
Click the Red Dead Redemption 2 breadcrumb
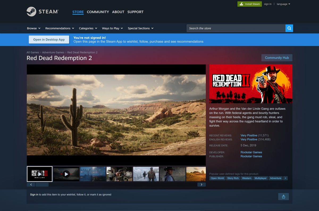pyautogui.click(x=82, y=52)
